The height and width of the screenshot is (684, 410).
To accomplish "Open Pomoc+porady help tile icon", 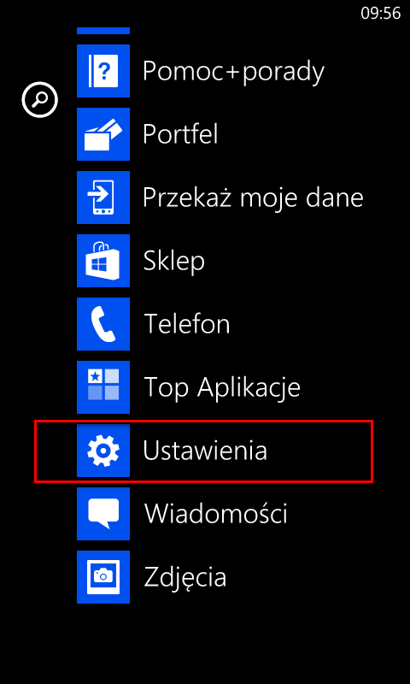I will point(103,71).
